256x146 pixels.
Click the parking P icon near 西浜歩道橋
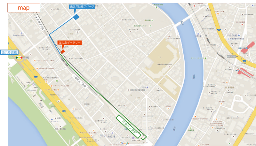[30, 55]
